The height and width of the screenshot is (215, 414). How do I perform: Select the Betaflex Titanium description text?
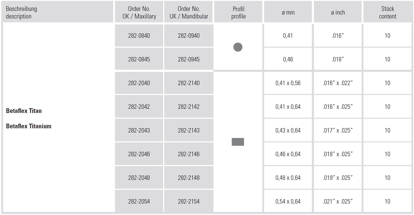click(29, 126)
